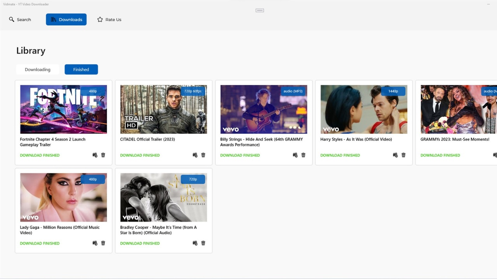This screenshot has height=279, width=497.
Task: Open folder icon for Harry Styles video
Action: (x=395, y=155)
